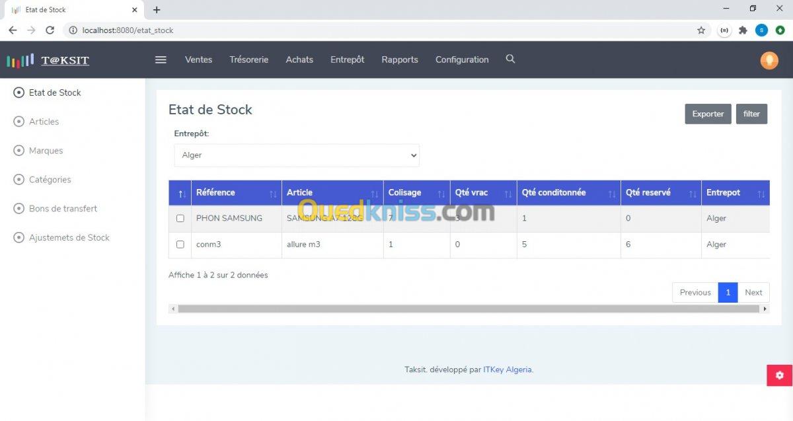This screenshot has width=793, height=421.
Task: Sort by Colisage column arrows
Action: [441, 194]
